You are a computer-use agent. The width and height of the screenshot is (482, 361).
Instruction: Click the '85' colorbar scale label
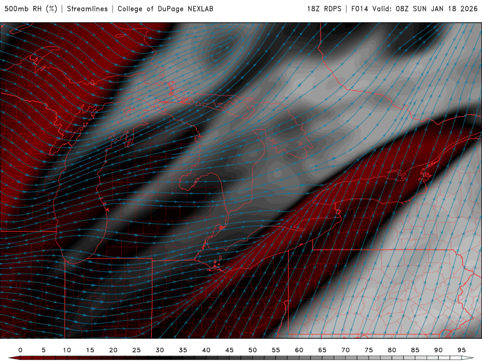click(415, 350)
